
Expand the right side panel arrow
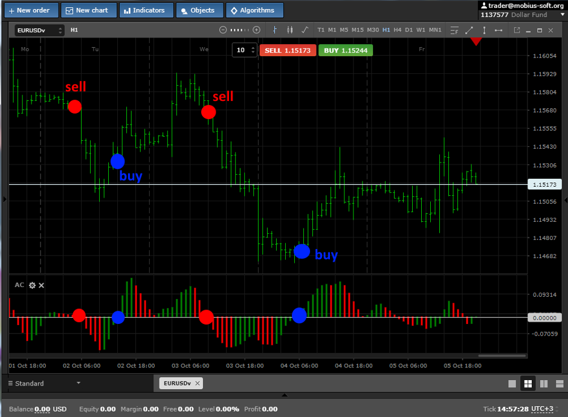click(x=566, y=200)
